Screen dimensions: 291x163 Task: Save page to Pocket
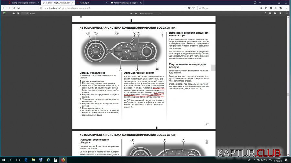tap(189, 8)
